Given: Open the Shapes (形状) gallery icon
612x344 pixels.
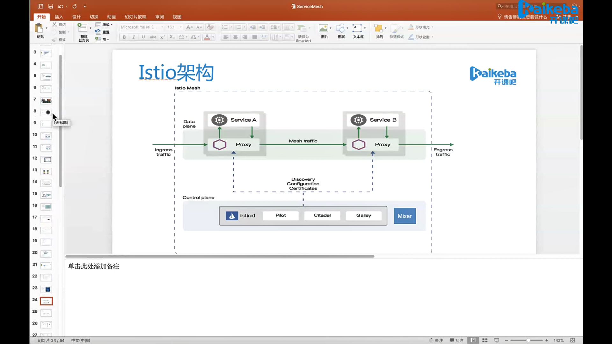Looking at the screenshot, I should coord(340,28).
